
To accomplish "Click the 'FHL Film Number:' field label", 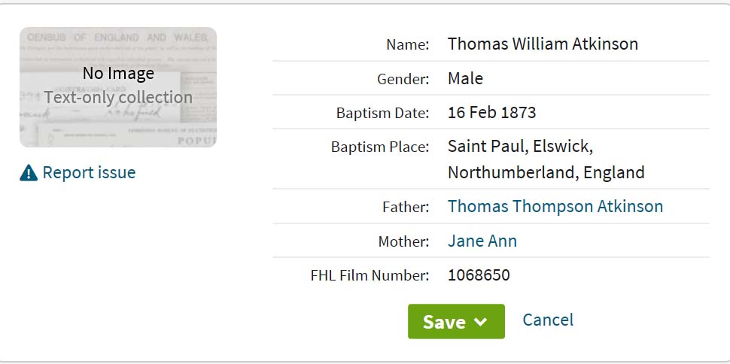I will point(370,275).
